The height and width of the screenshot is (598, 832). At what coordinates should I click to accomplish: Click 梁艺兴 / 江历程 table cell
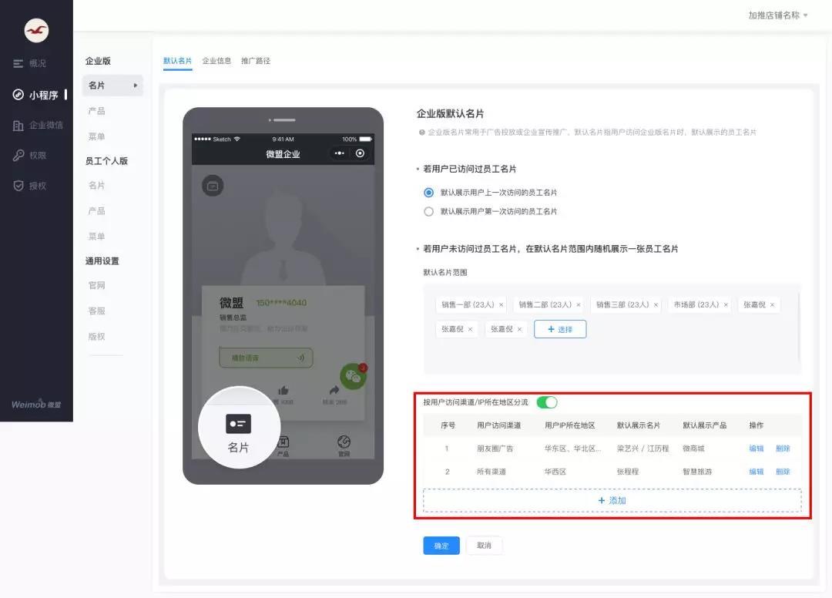(x=642, y=448)
